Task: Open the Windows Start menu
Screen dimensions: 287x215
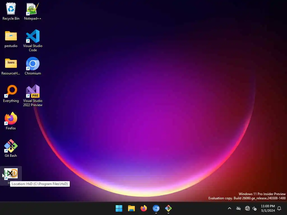Action: tap(119, 208)
